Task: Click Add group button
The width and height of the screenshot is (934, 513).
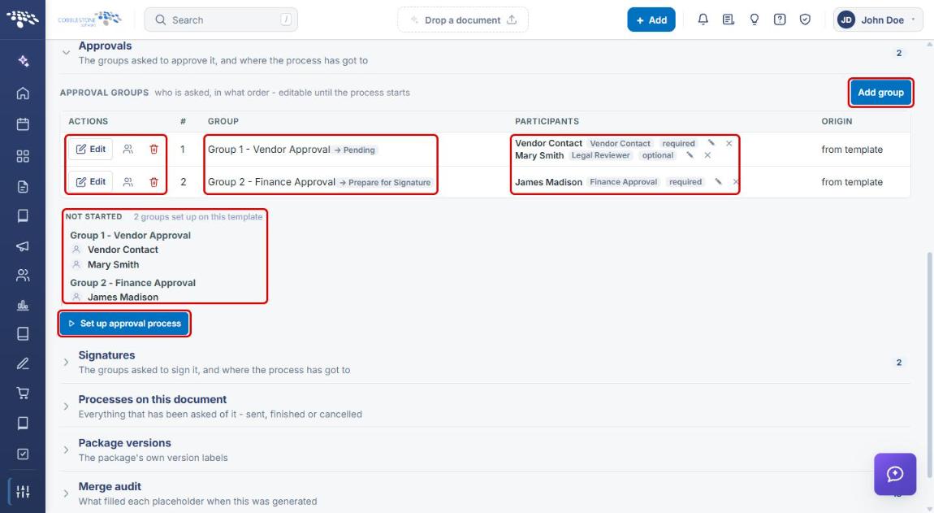Action: [880, 93]
